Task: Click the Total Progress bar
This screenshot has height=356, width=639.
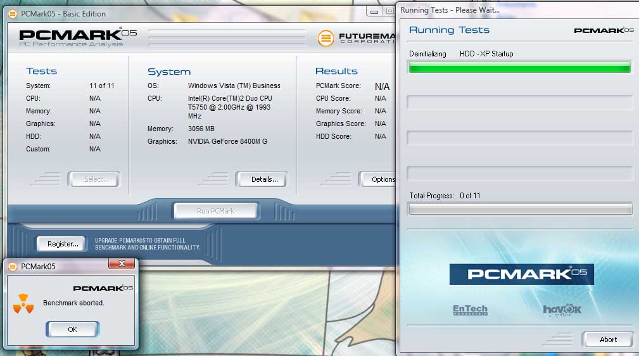Action: [521, 209]
